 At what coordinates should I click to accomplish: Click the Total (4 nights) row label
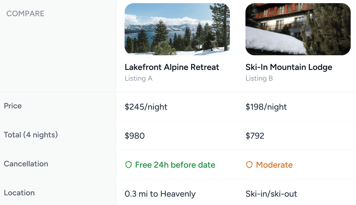(31, 135)
